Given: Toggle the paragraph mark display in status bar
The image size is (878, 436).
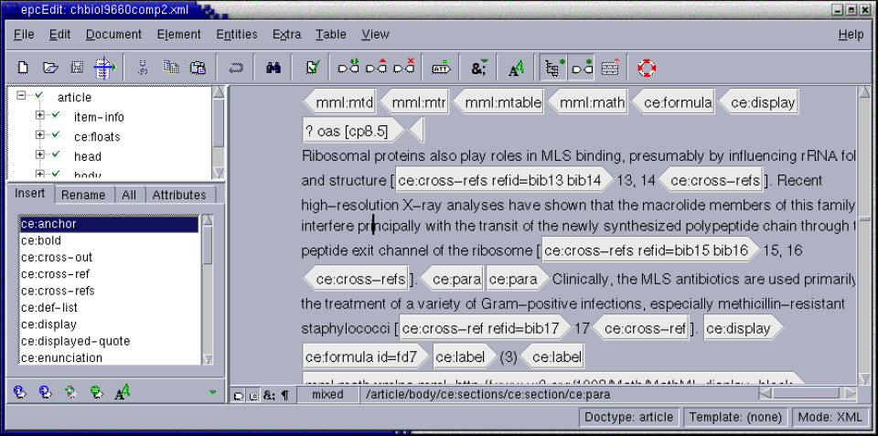Looking at the screenshot, I should coord(284,395).
